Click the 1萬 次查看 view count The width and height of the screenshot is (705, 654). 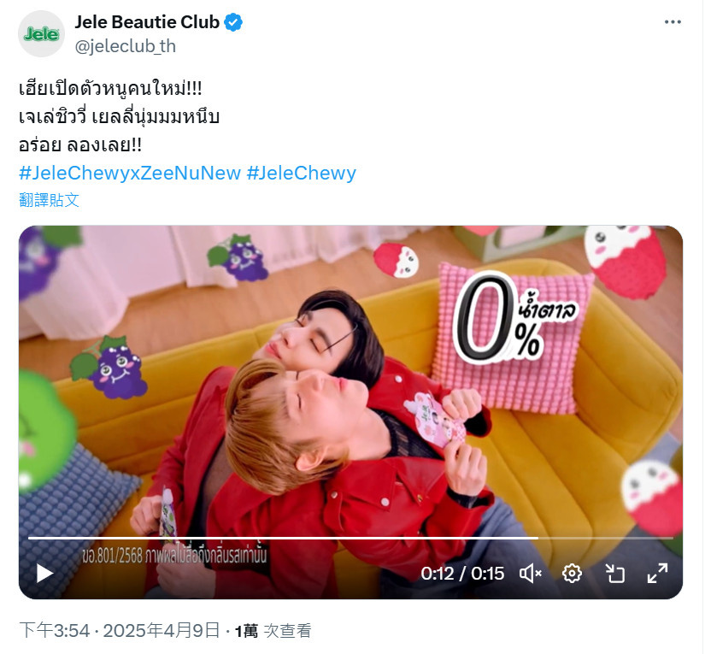click(273, 631)
